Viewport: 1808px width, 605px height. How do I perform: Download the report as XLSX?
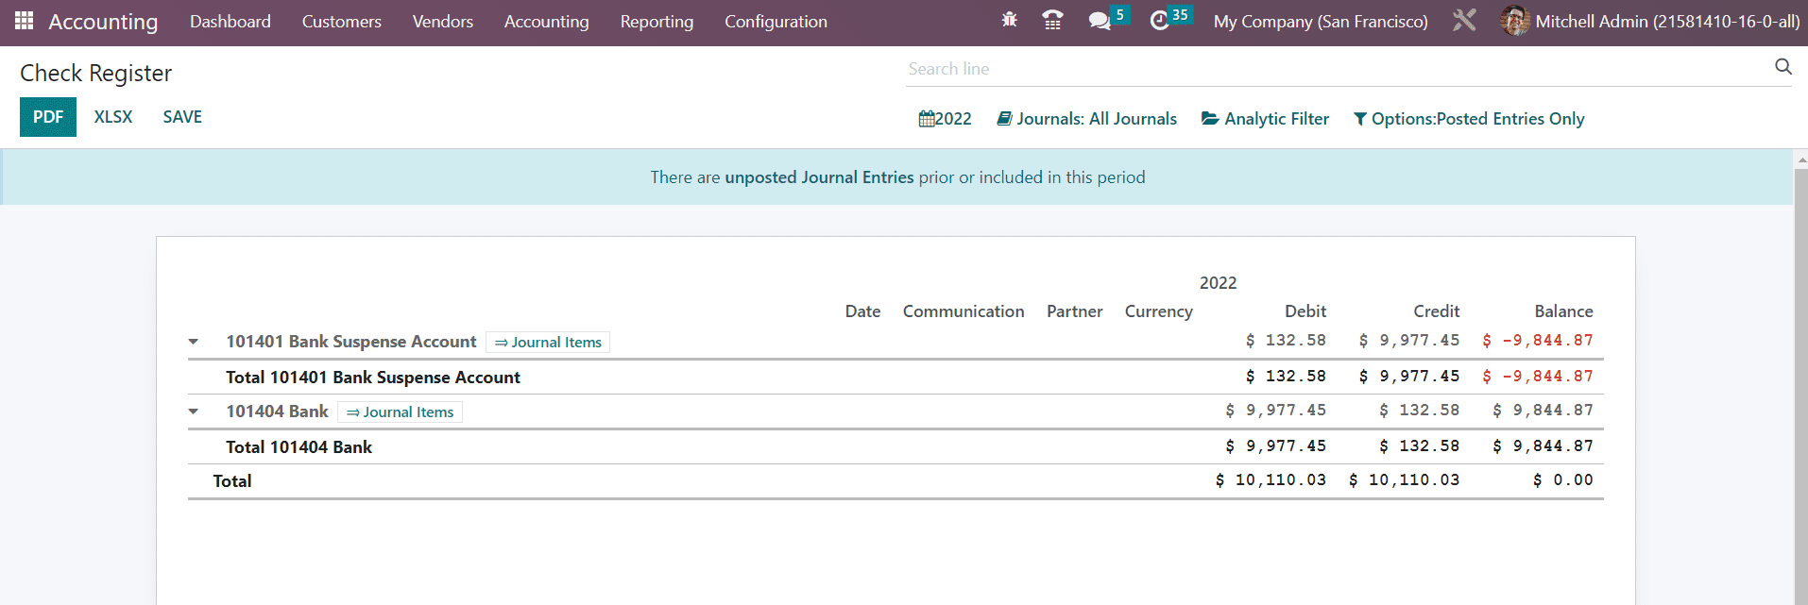113,117
